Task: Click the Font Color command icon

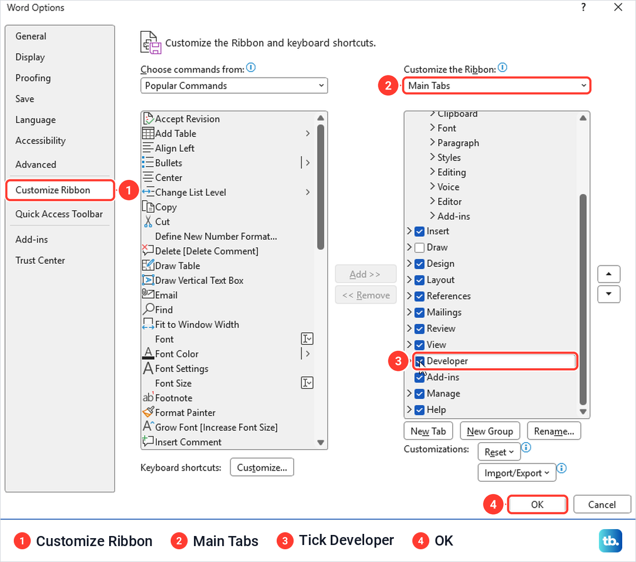Action: click(x=148, y=353)
